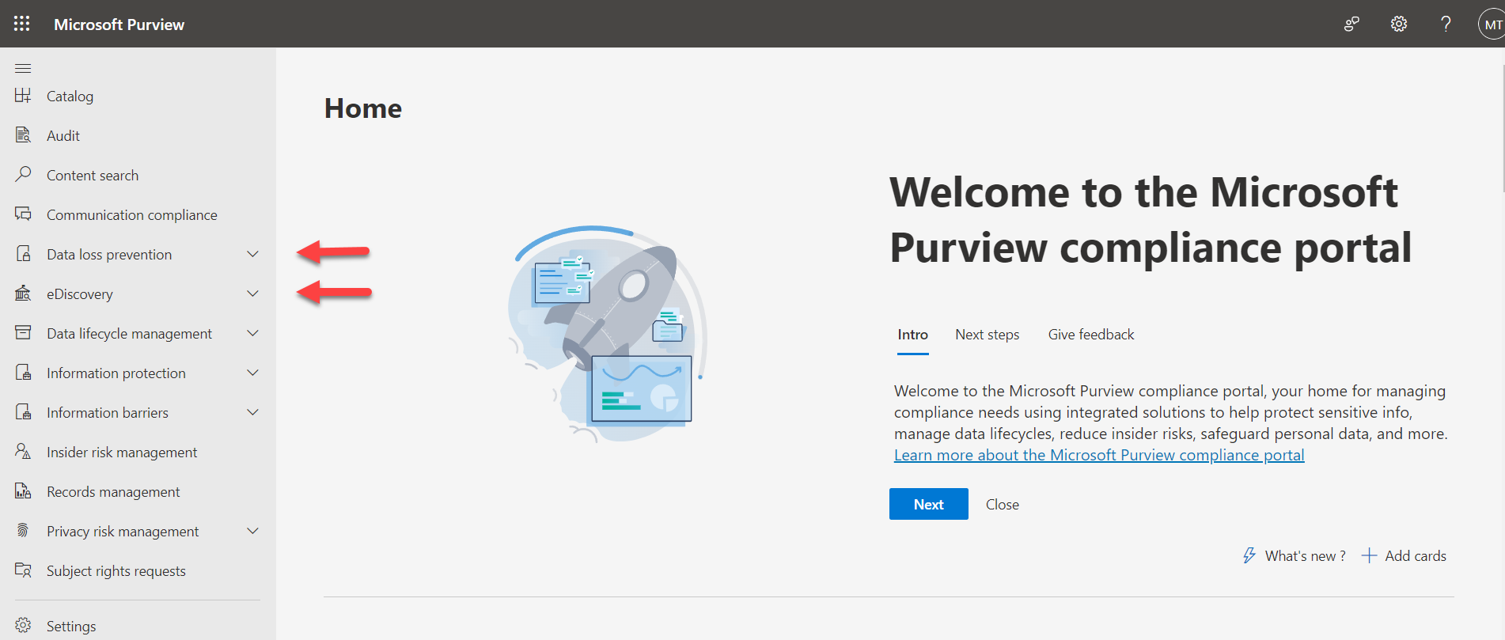Click the Information protection icon
1505x640 pixels.
23,373
